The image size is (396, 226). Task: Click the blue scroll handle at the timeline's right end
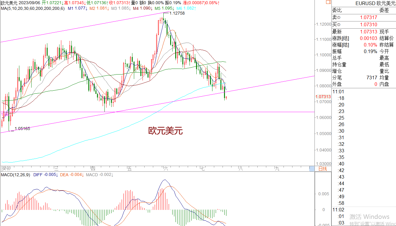coord(312,169)
